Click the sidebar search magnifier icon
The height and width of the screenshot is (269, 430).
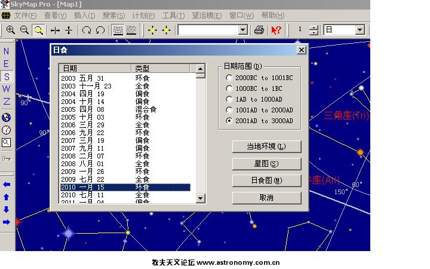click(x=6, y=143)
